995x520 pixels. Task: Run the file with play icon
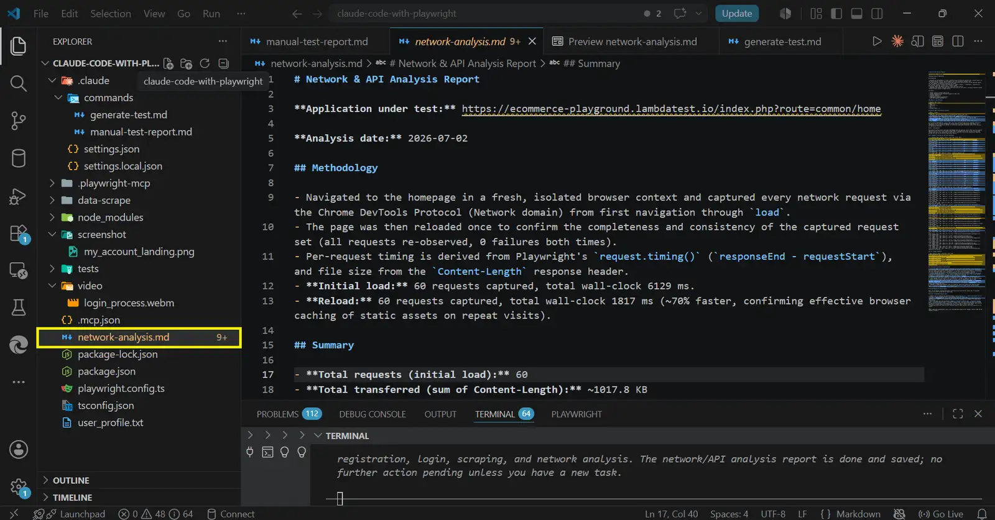pos(877,41)
